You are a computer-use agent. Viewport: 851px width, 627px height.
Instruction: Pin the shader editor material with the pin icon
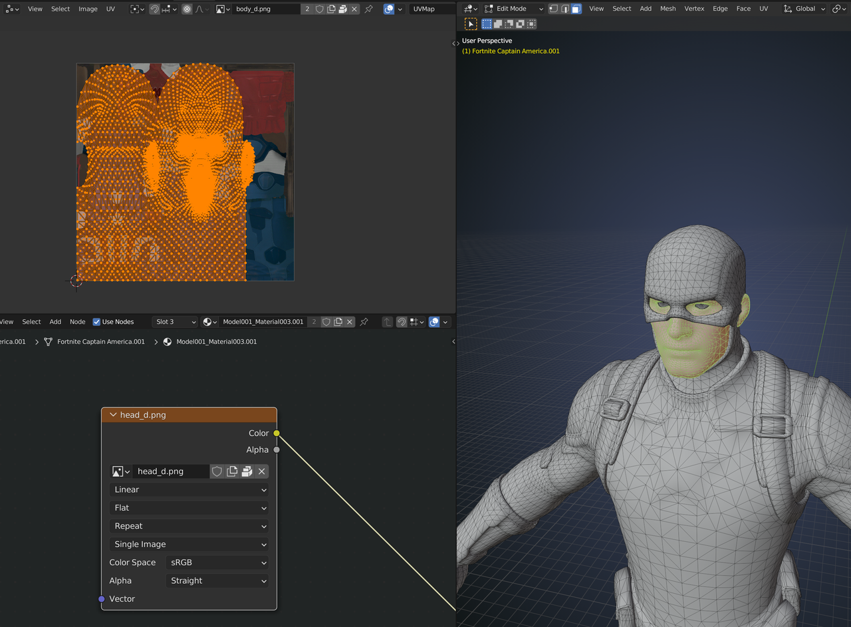click(x=364, y=322)
